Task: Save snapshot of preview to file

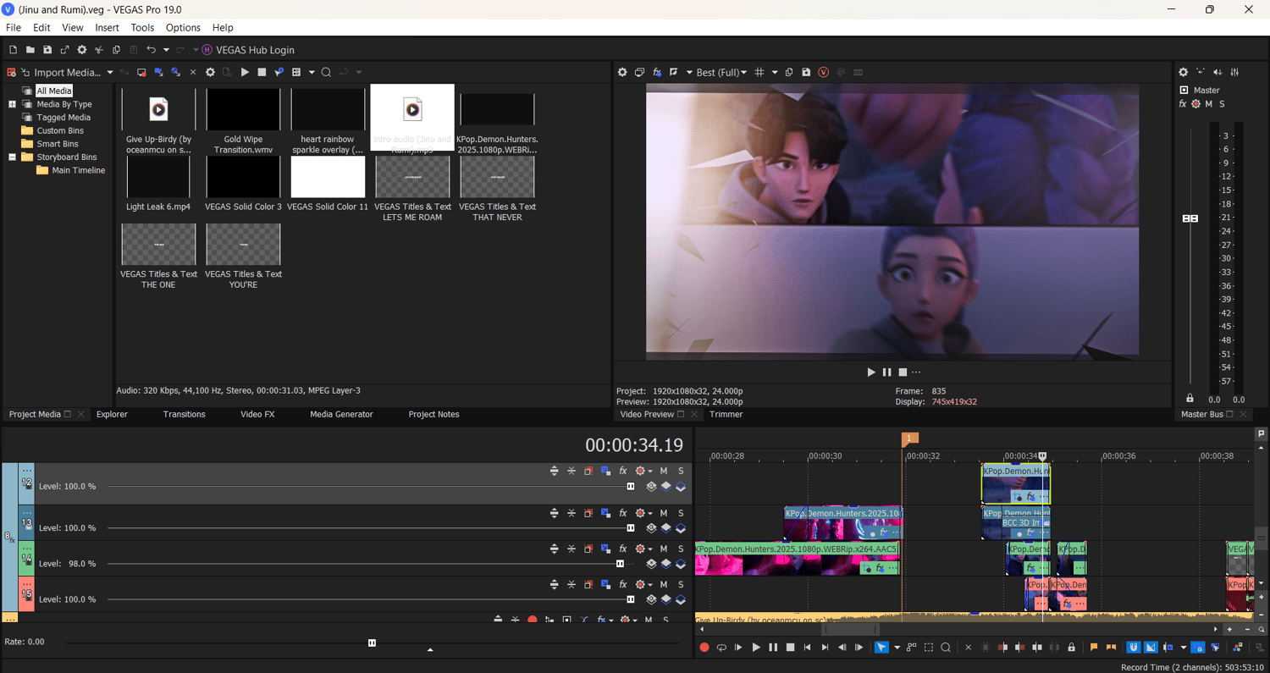Action: click(806, 72)
